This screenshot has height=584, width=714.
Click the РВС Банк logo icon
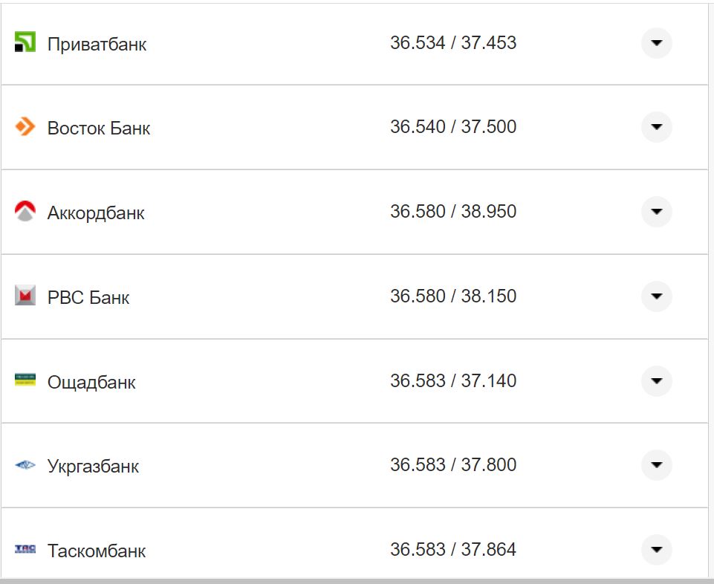point(25,296)
